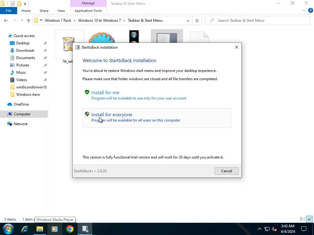Open the Action Center notifications icon

[x=304, y=229]
